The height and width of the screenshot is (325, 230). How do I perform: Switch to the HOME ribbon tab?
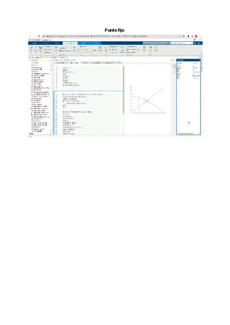click(33, 43)
